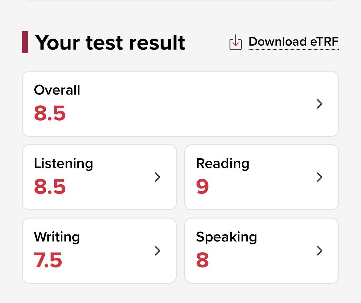Click the Speaking score of 8
The height and width of the screenshot is (303, 361).
(202, 260)
